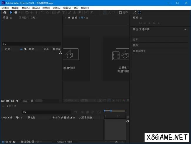
Task: Click the new folder icon in Project panel
Action: 8,101
